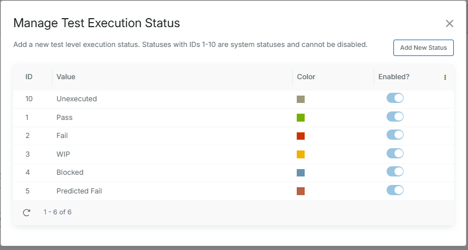Toggle the Unexecuted status enabled switch

pos(395,98)
